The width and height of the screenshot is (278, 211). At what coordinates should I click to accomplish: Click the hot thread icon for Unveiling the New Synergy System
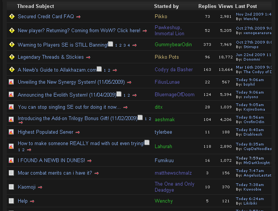12,82
